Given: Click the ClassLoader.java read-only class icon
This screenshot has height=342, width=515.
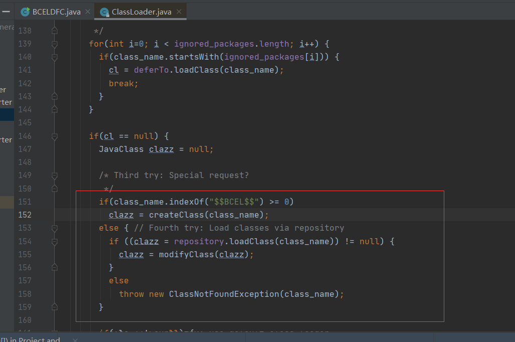Looking at the screenshot, I should 104,12.
